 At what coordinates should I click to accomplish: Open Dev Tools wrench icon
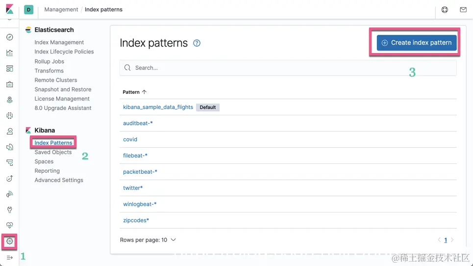[10, 210]
